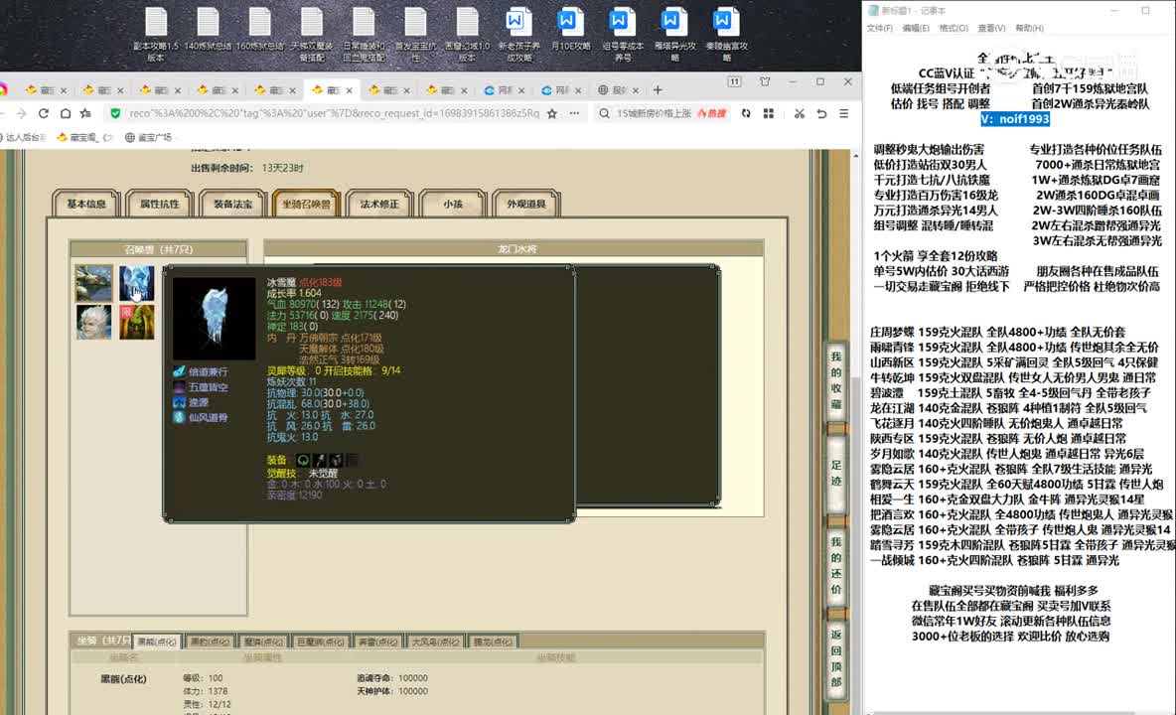
Task: Open the 组号零成本养号 Word document
Action: coord(622,33)
